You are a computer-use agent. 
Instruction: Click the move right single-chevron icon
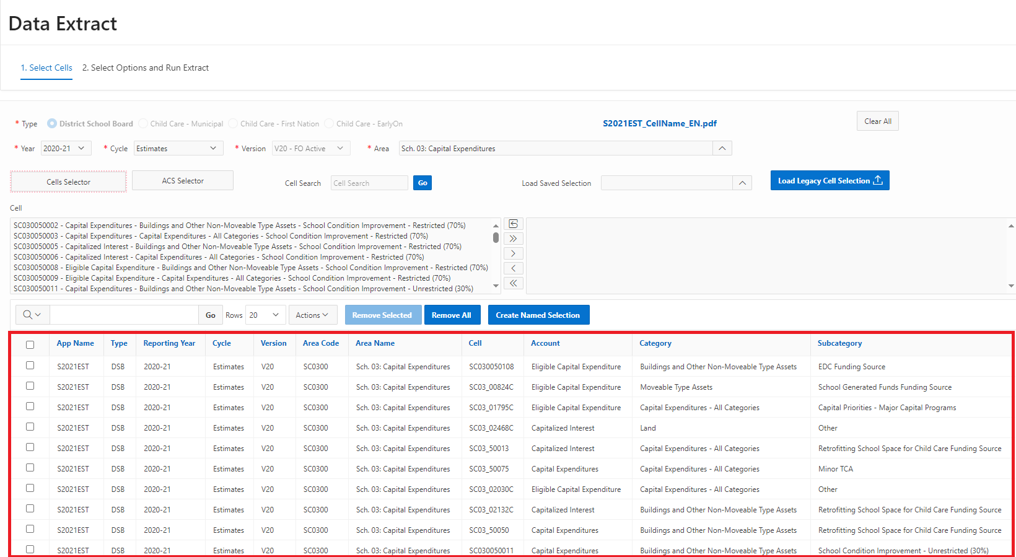[514, 253]
